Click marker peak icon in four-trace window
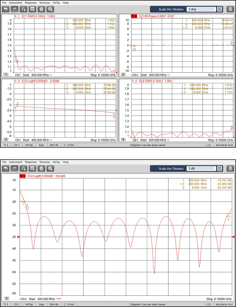 pos(24,9)
